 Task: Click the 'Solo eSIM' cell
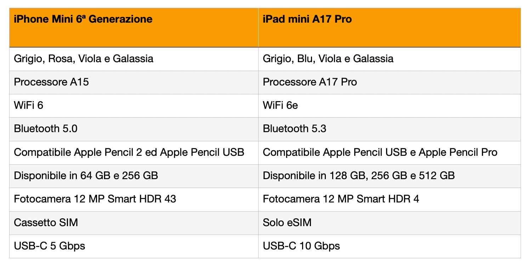click(287, 223)
